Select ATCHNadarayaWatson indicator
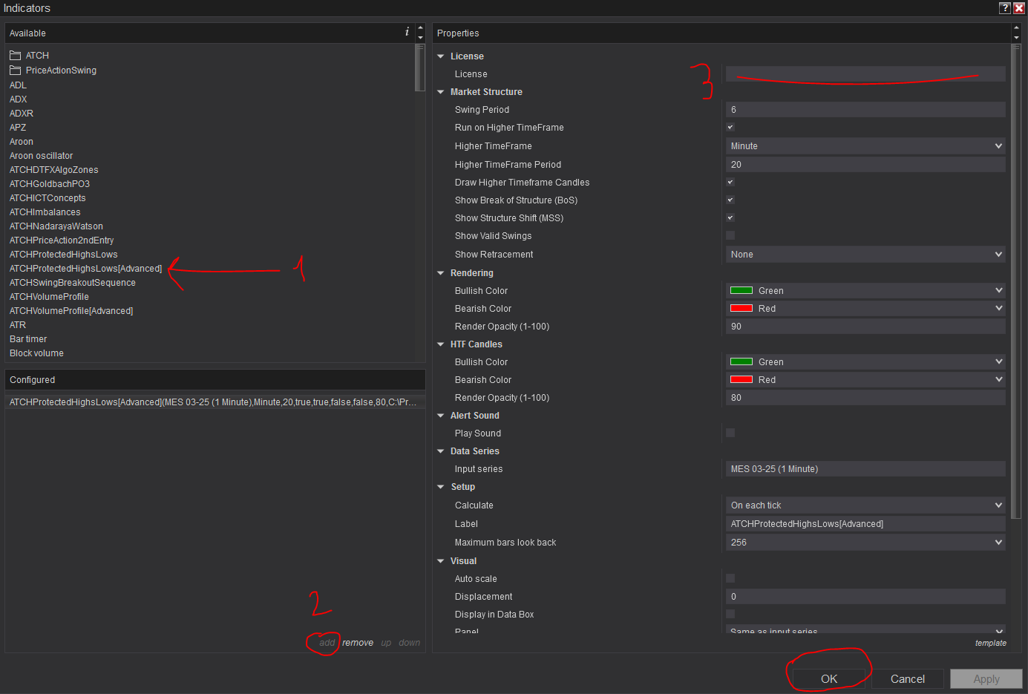Image resolution: width=1028 pixels, height=694 pixels. pos(56,226)
